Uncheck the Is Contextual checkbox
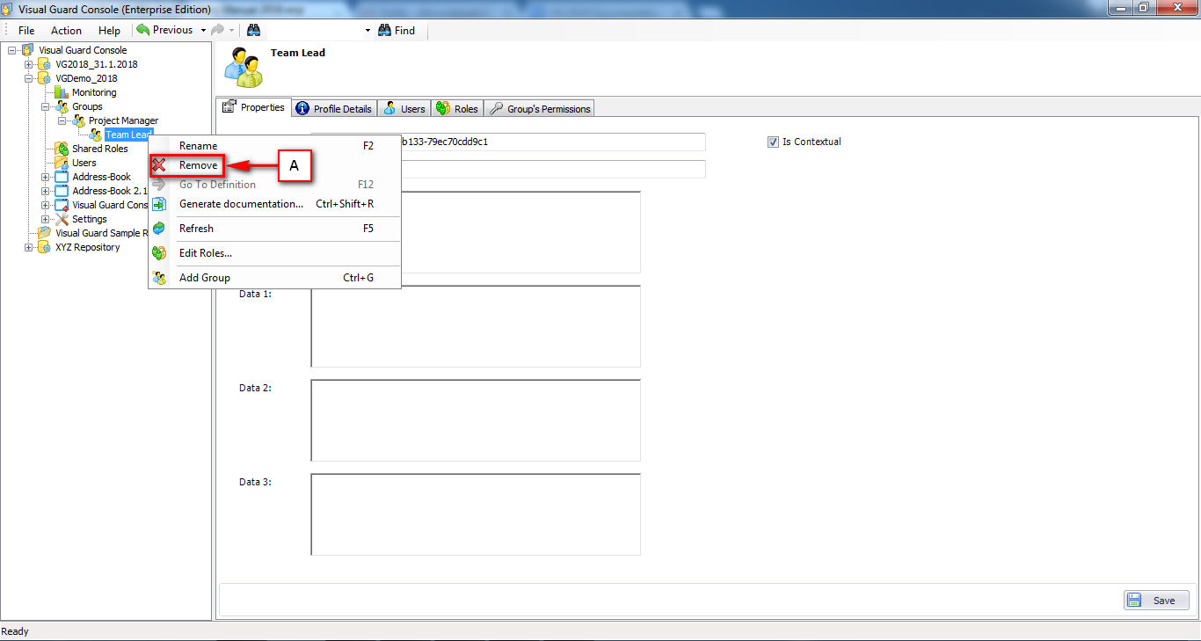Viewport: 1201px width, 641px height. (x=773, y=142)
